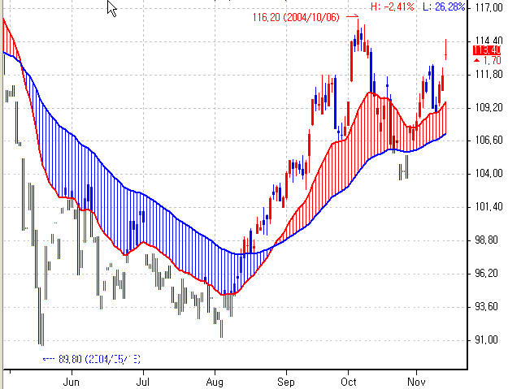The image size is (508, 389).
Task: Click the Jun label on the time axis
Action: (72, 380)
